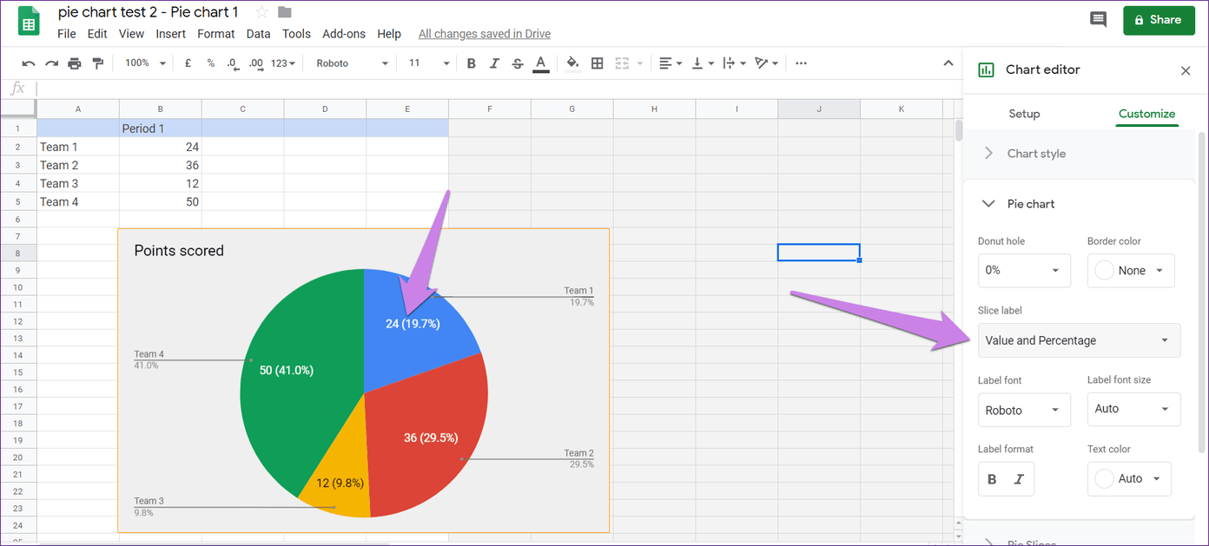
Task: Toggle italic label format in Chart editor
Action: pyautogui.click(x=1019, y=479)
